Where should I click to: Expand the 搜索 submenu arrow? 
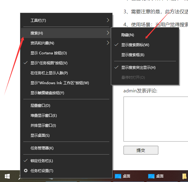(x=107, y=33)
